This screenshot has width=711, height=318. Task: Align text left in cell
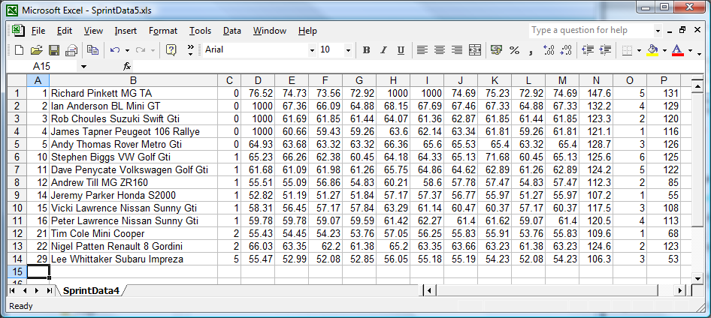tap(422, 49)
